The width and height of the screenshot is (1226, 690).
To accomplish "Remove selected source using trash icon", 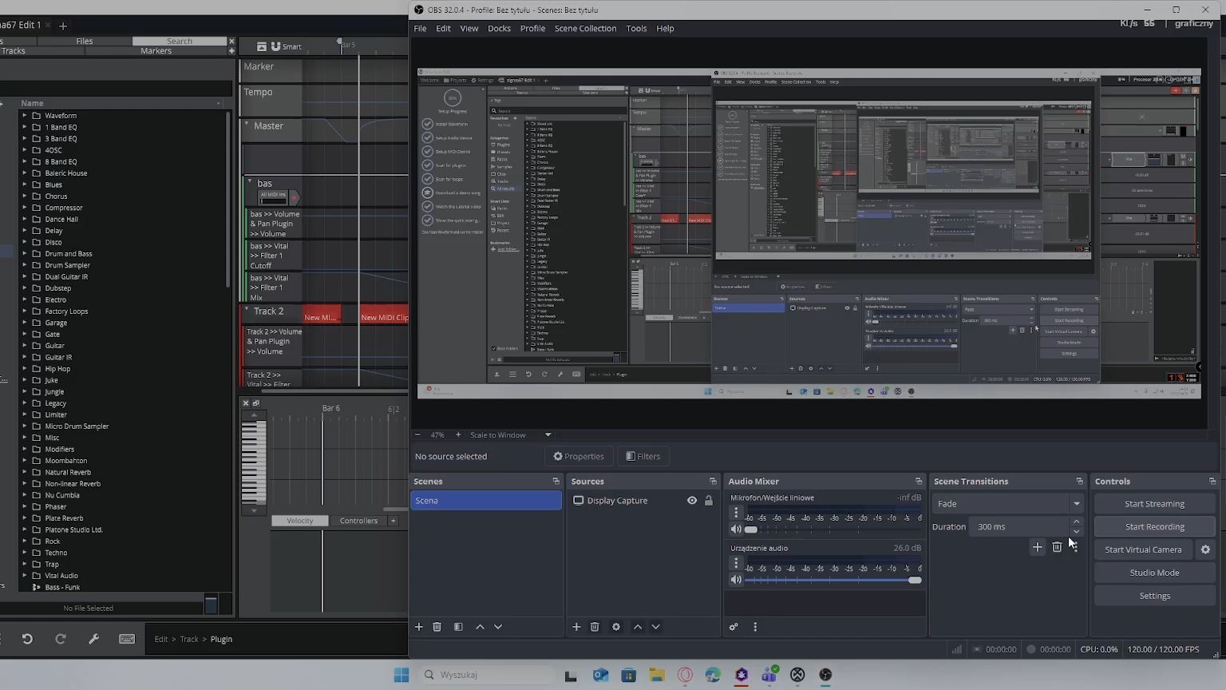I will [595, 627].
